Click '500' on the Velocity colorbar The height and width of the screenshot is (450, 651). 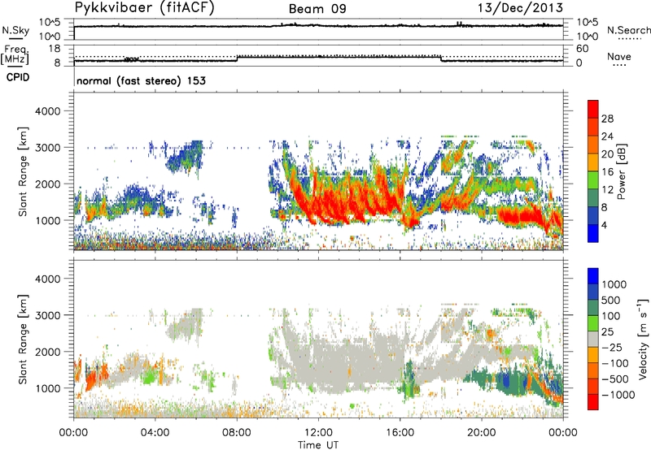point(611,301)
